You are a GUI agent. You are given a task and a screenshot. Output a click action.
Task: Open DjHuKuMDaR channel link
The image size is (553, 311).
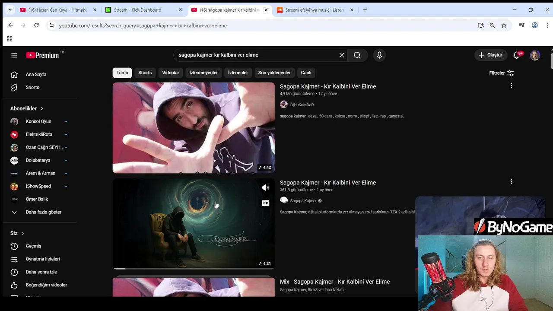[302, 105]
